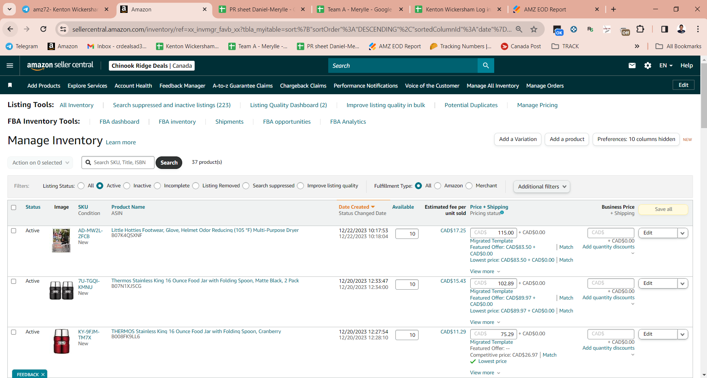707x378 pixels.
Task: Open the Canada Post bookmark
Action: (521, 46)
